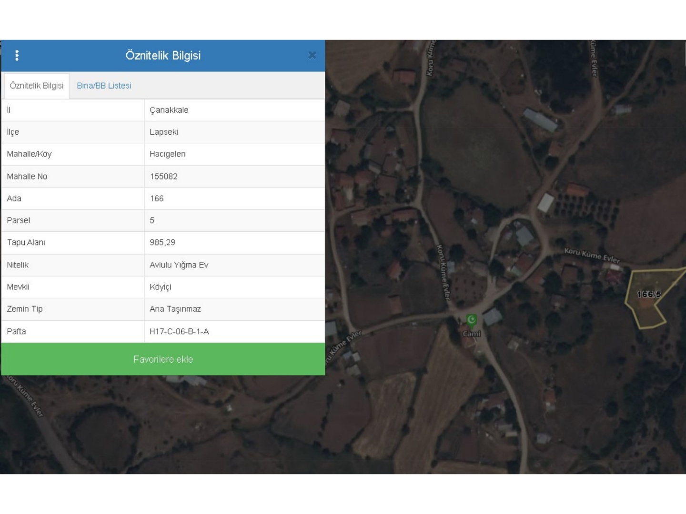
Task: Click the Zemin Tip row label
Action: tap(25, 309)
